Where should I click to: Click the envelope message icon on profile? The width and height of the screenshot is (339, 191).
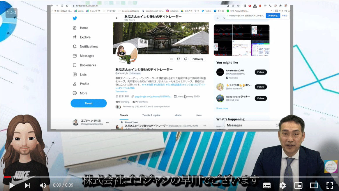tap(178, 59)
